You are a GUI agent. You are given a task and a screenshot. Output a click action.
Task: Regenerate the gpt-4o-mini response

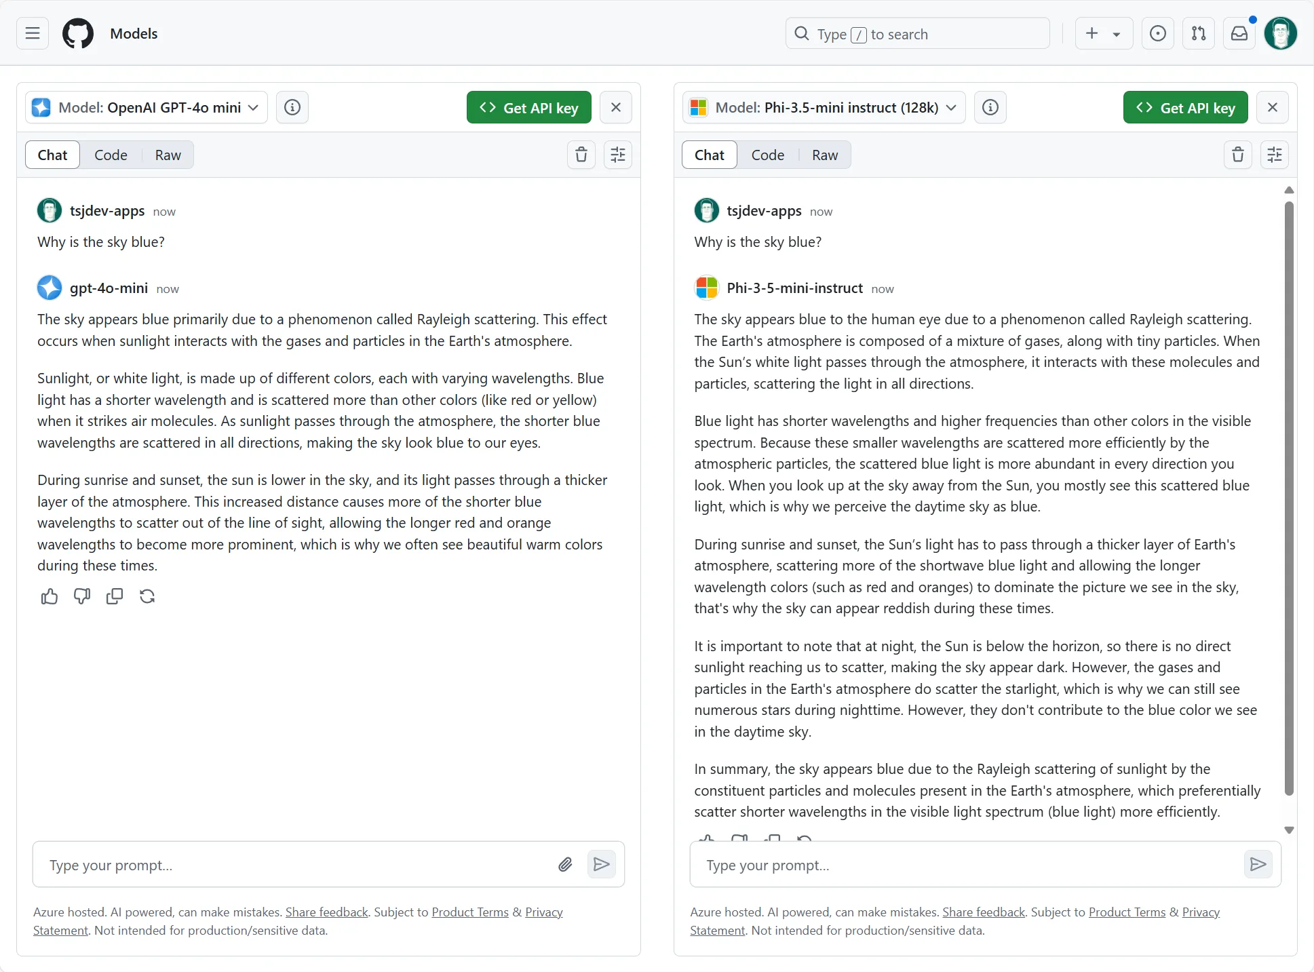point(147,597)
